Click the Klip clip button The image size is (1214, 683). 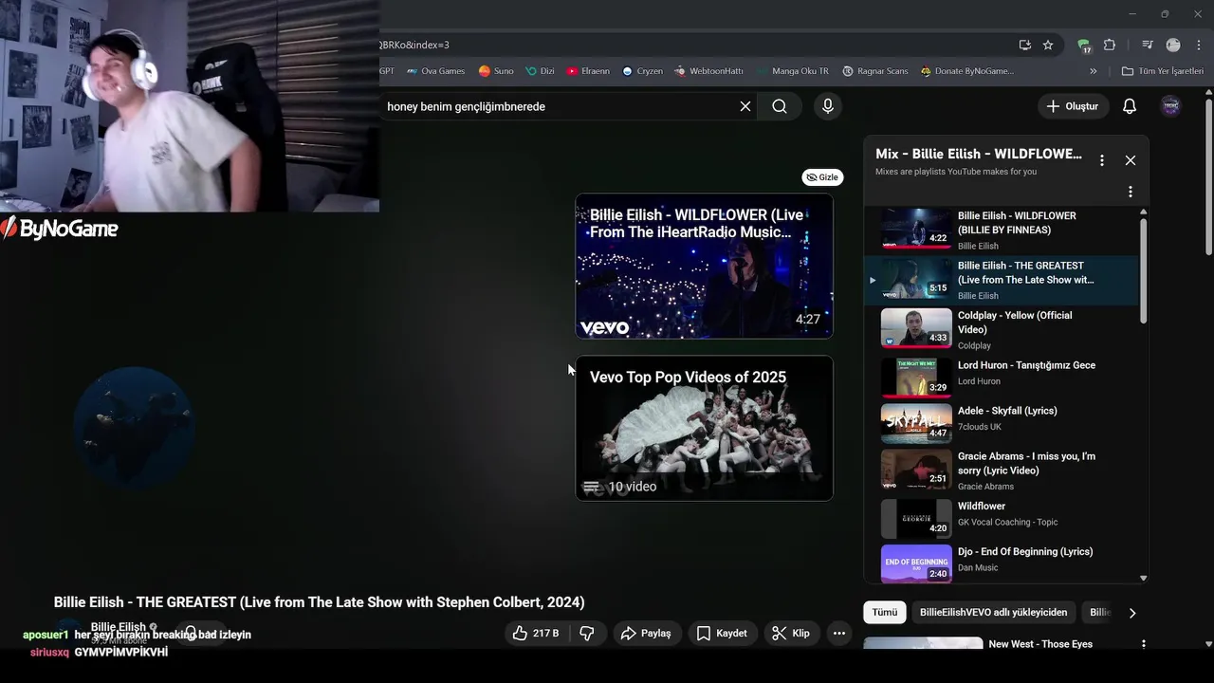click(x=791, y=633)
